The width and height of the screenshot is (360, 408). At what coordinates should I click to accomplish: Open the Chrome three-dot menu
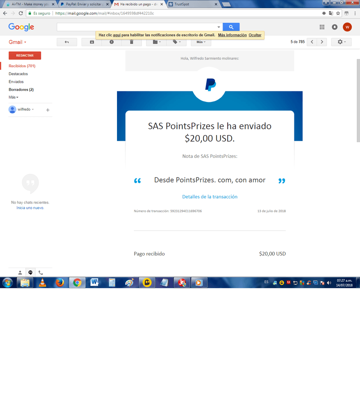(x=355, y=13)
